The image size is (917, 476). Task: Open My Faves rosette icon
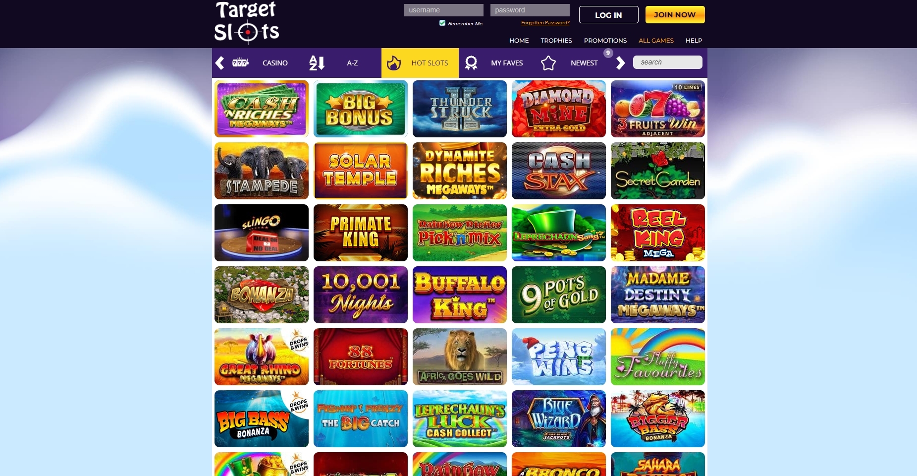click(471, 63)
